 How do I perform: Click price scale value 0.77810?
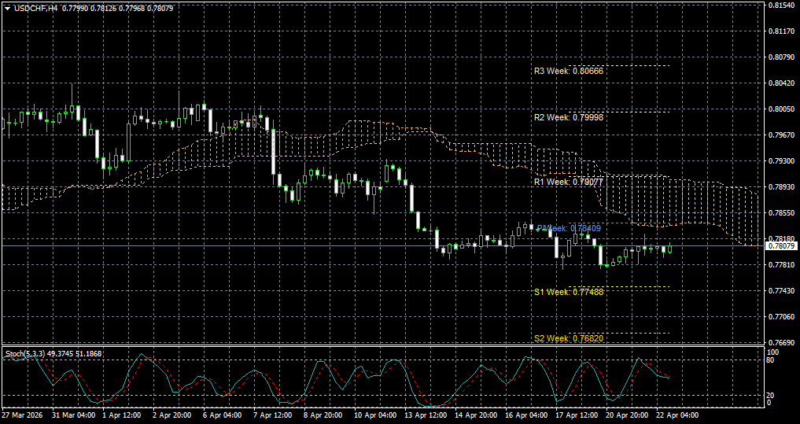pos(781,265)
